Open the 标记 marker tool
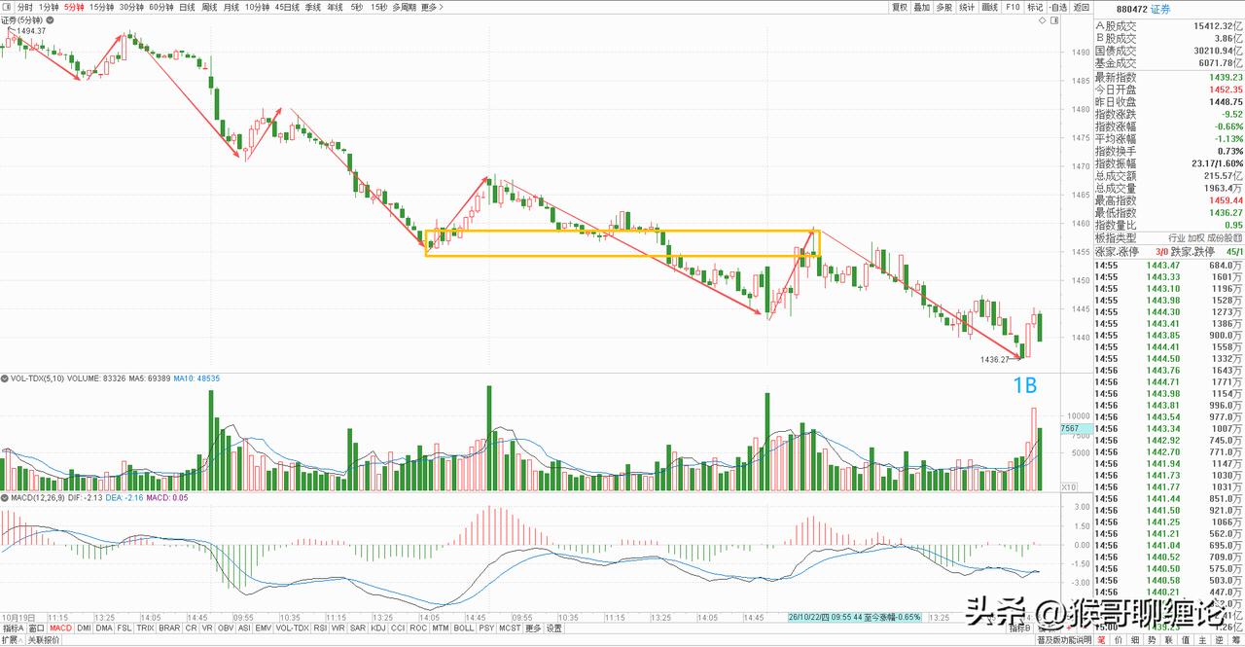Image resolution: width=1245 pixels, height=647 pixels. pyautogui.click(x=1035, y=7)
